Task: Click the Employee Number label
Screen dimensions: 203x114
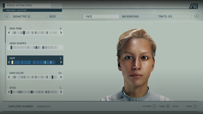Action: 21,106
